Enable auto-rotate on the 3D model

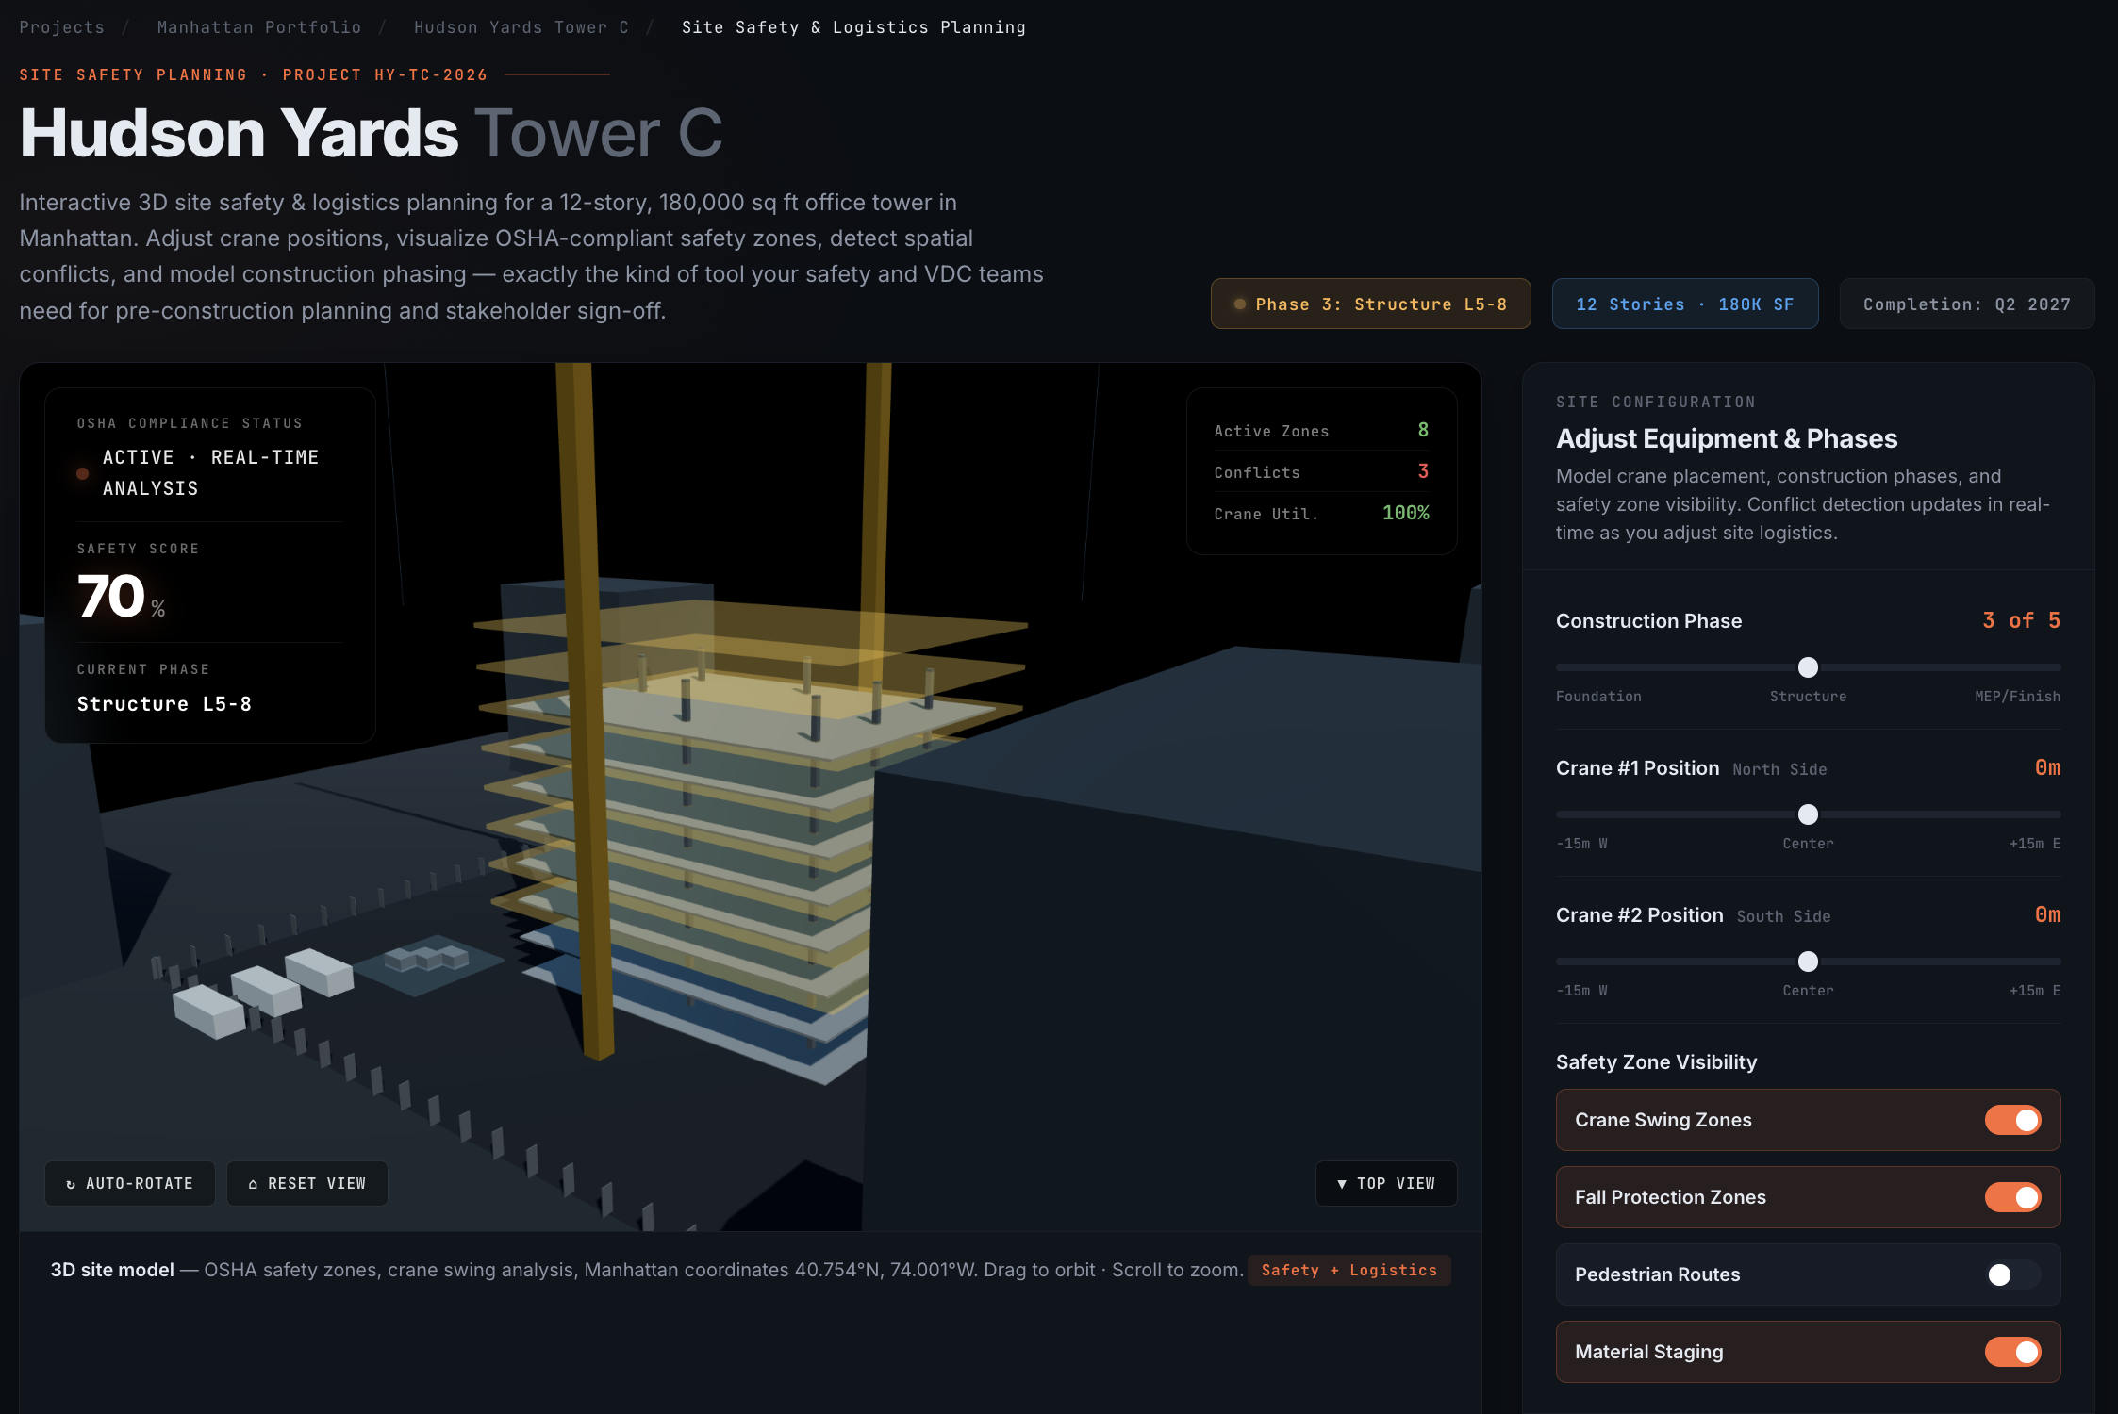[130, 1183]
